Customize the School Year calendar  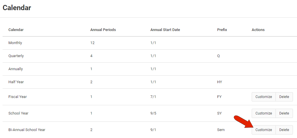[x=264, y=113]
